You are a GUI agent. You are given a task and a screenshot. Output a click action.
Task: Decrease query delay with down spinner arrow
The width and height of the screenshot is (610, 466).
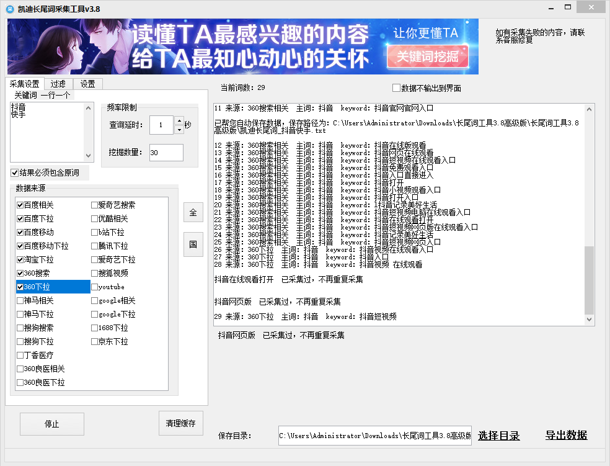[x=179, y=130]
